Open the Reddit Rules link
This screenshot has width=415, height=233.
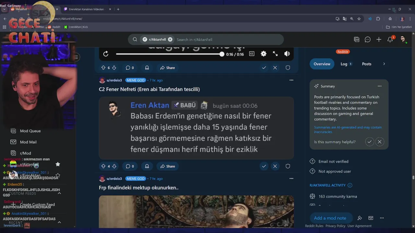314,226
